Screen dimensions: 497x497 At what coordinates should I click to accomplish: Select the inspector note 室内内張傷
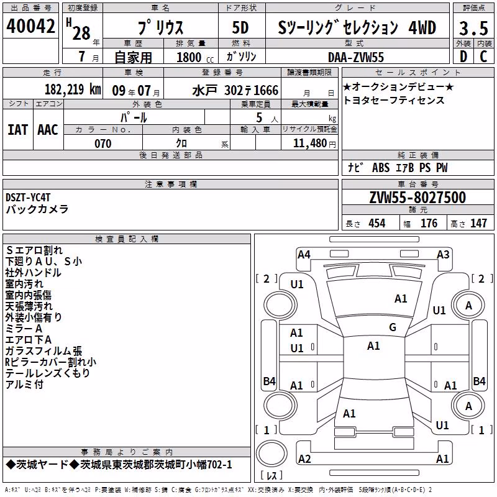coord(28,295)
